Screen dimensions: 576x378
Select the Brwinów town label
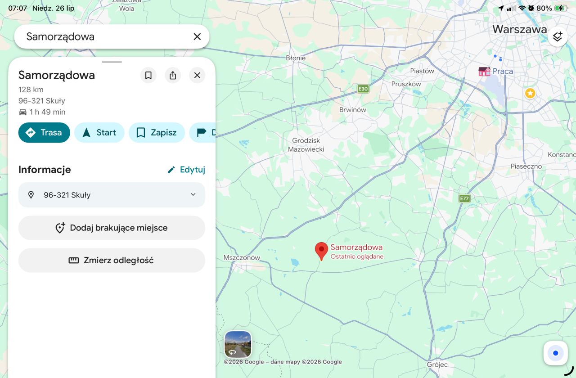coord(353,110)
